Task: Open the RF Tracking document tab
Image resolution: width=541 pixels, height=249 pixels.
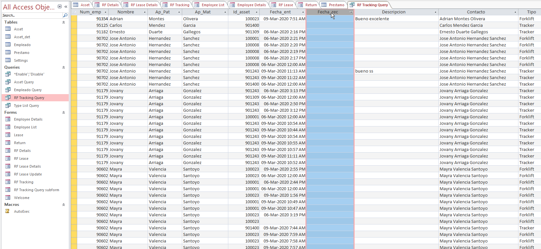Action: pos(176,5)
